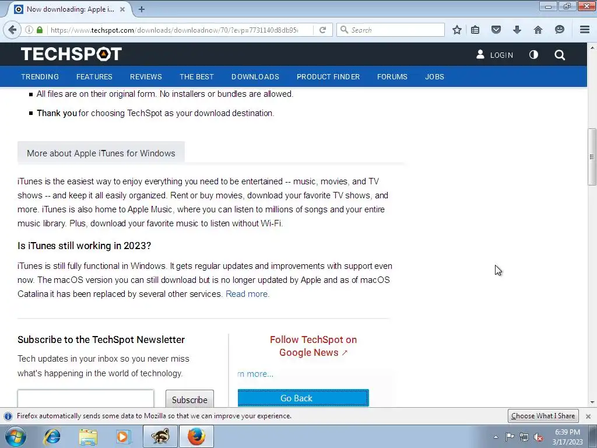Open the FEATURES menu item
The width and height of the screenshot is (597, 448).
click(x=94, y=76)
